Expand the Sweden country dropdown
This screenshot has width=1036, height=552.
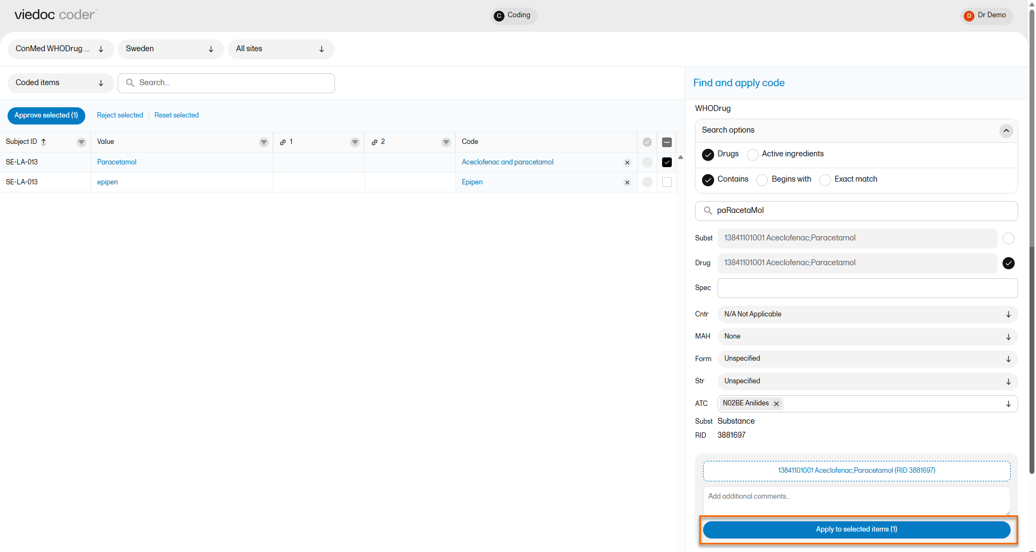pos(171,49)
